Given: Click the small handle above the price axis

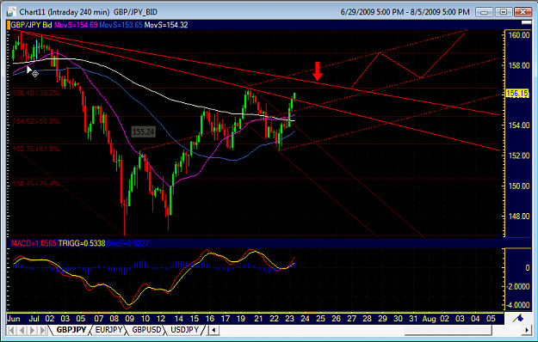Looking at the screenshot, I should pyautogui.click(x=526, y=22).
